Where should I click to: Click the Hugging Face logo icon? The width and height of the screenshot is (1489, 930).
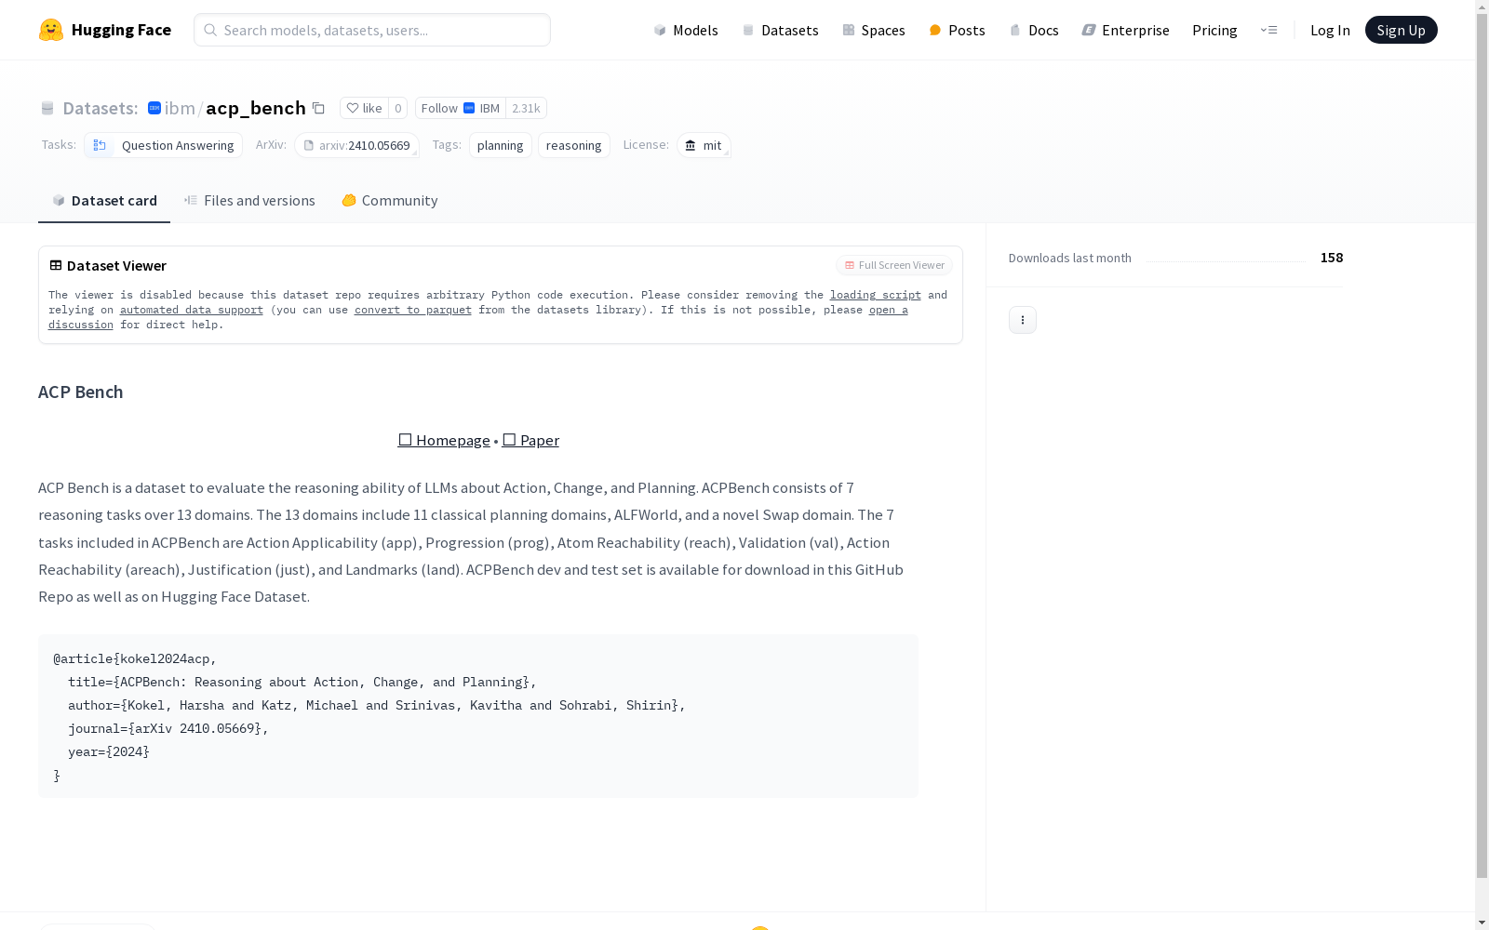51,30
